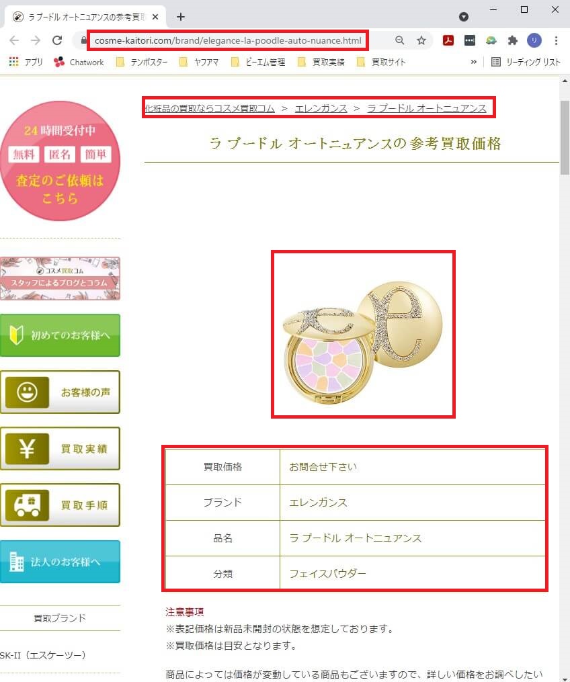
Task: Reload the page with the refresh icon
Action: 57,40
